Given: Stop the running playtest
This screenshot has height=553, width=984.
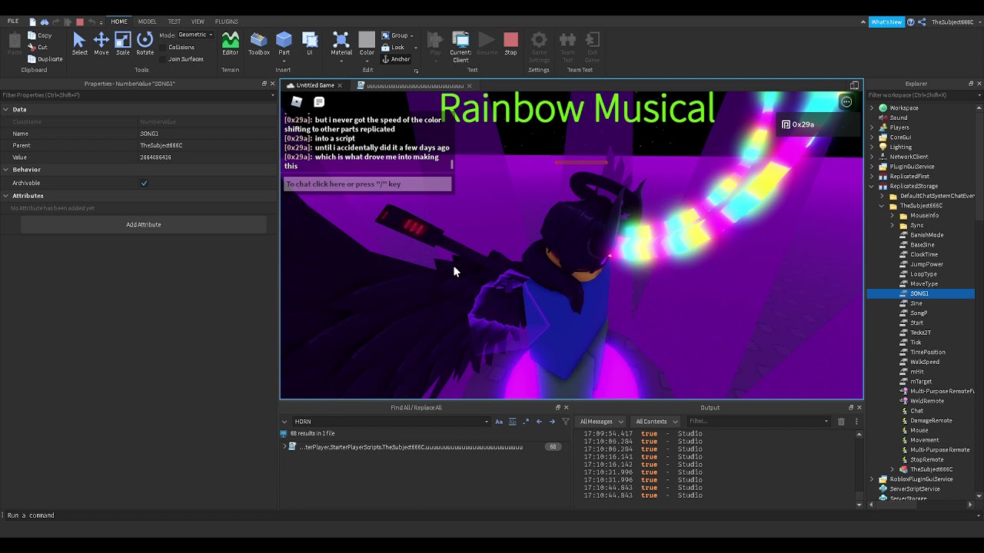Looking at the screenshot, I should tap(510, 44).
